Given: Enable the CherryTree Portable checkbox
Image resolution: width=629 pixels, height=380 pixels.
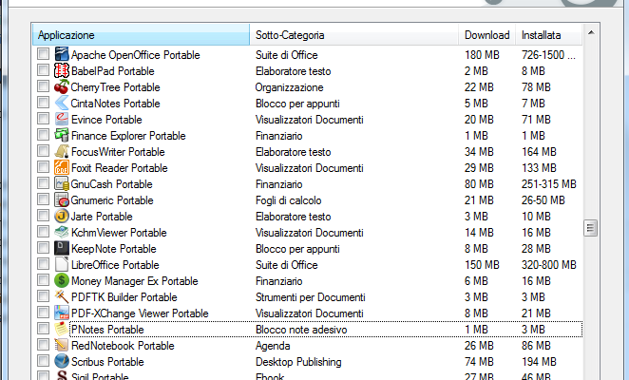Looking at the screenshot, I should tap(43, 85).
